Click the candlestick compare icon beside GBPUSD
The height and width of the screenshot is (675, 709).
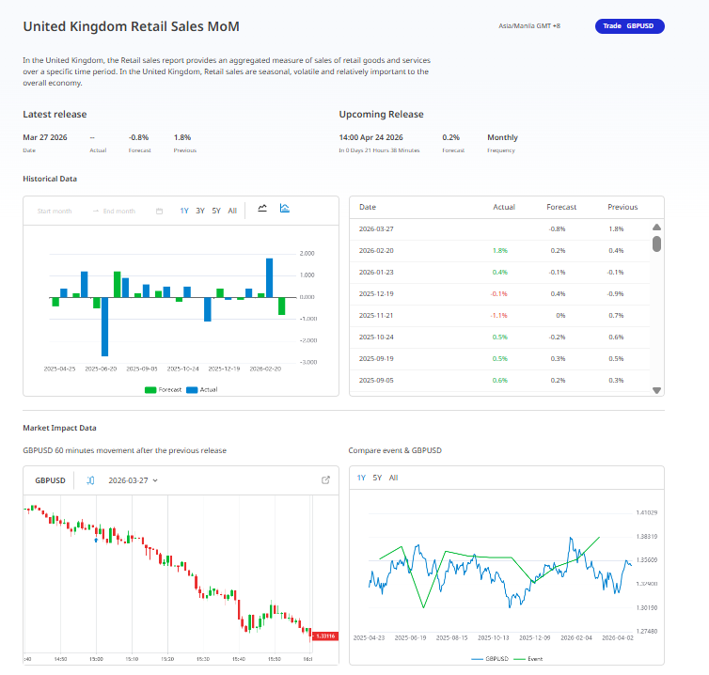click(x=90, y=480)
